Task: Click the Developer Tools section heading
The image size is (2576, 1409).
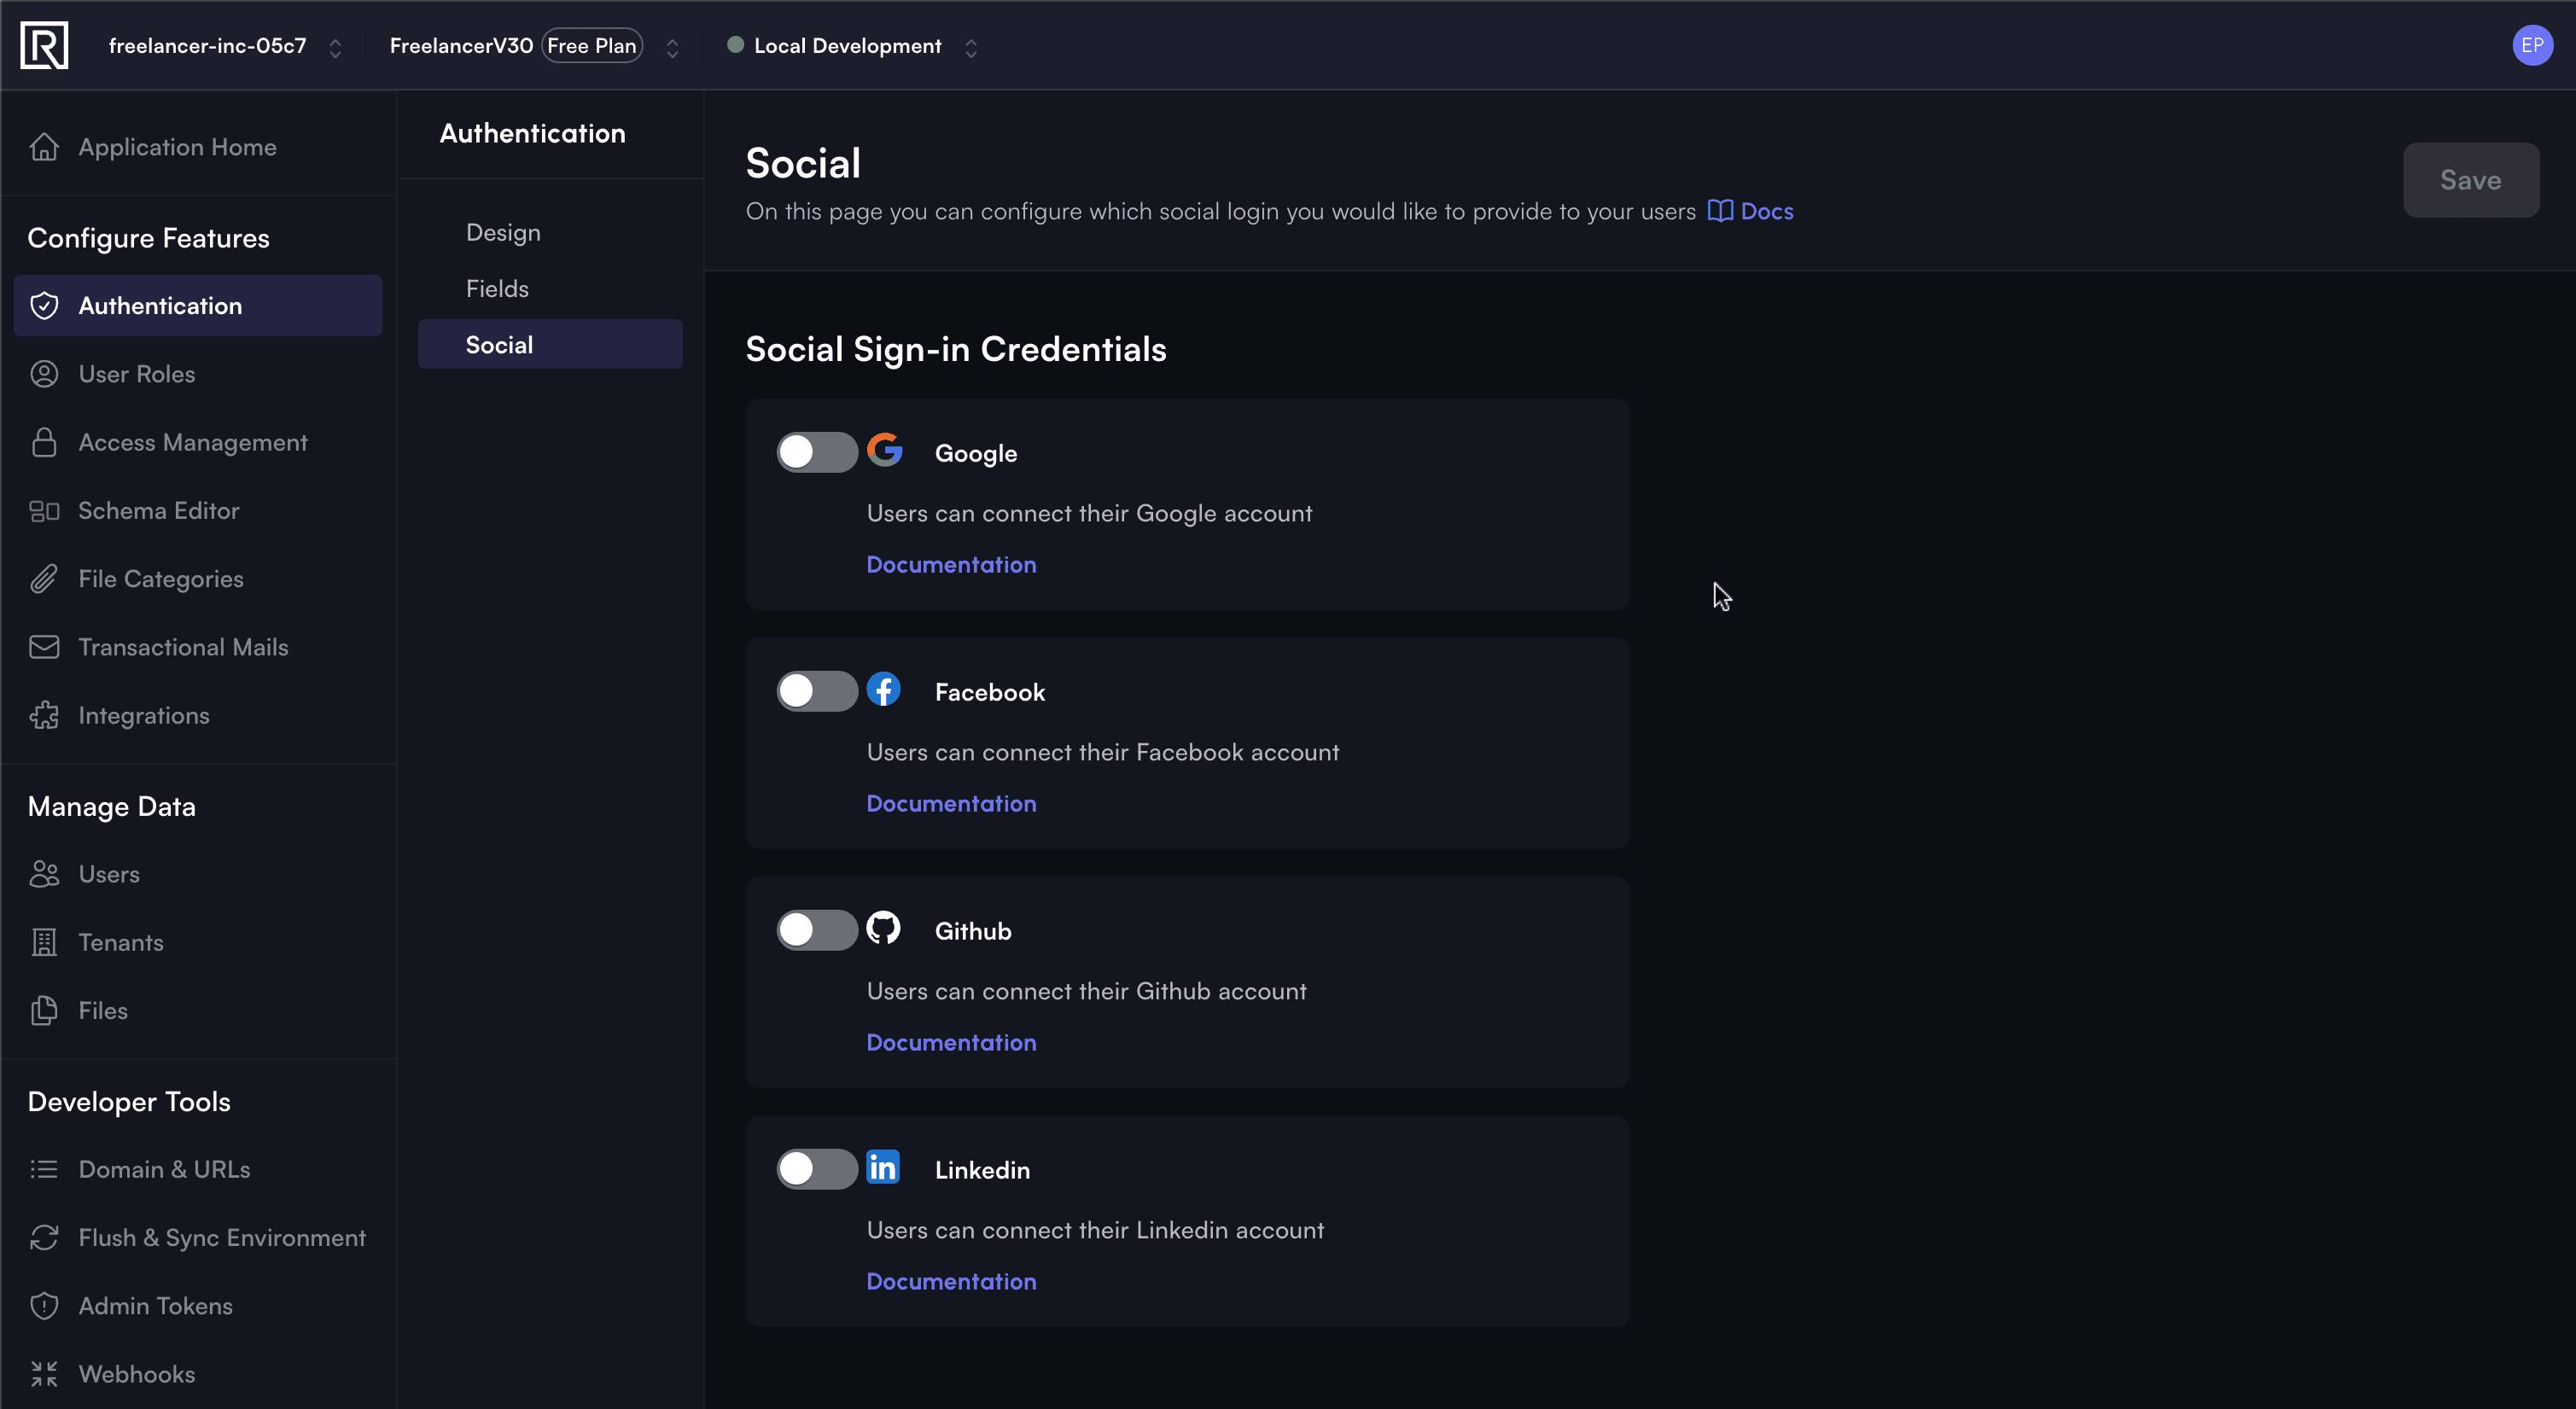Action: (x=129, y=1101)
